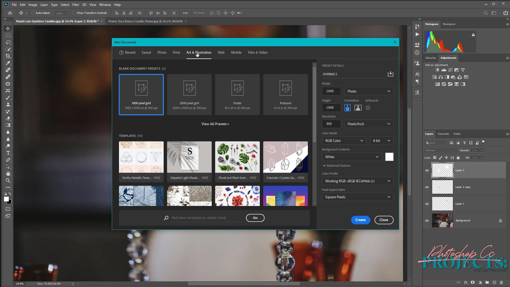Viewport: 510px width, 287px height.
Task: Open the Pixels/Inch resolution units dropdown
Action: click(368, 124)
